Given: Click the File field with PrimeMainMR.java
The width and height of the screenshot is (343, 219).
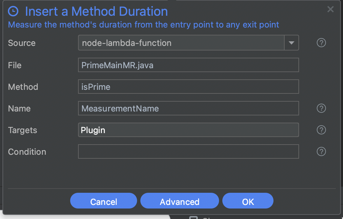Looking at the screenshot, I should coord(188,65).
